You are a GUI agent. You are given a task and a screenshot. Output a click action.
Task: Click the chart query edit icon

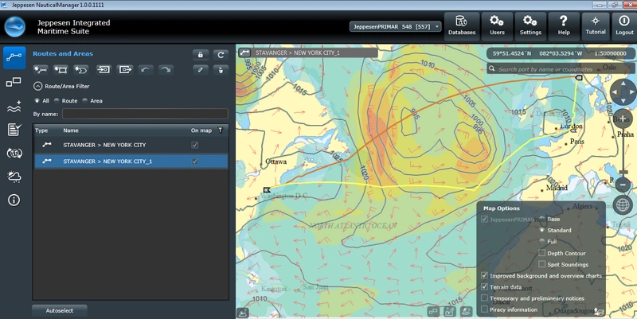coord(449,312)
